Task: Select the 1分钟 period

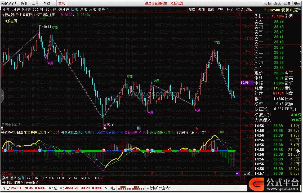Action: coord(15,9)
